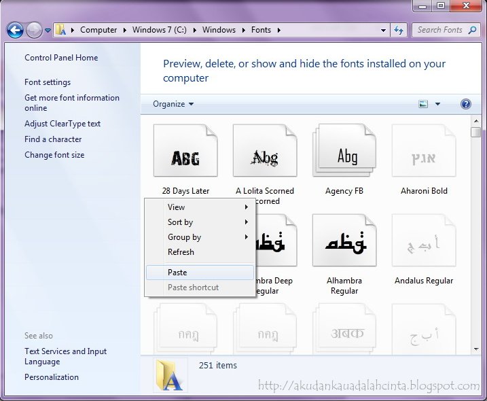Select the A Lolita Scorned font icon
Screen dimensions: 487x401
click(x=264, y=153)
